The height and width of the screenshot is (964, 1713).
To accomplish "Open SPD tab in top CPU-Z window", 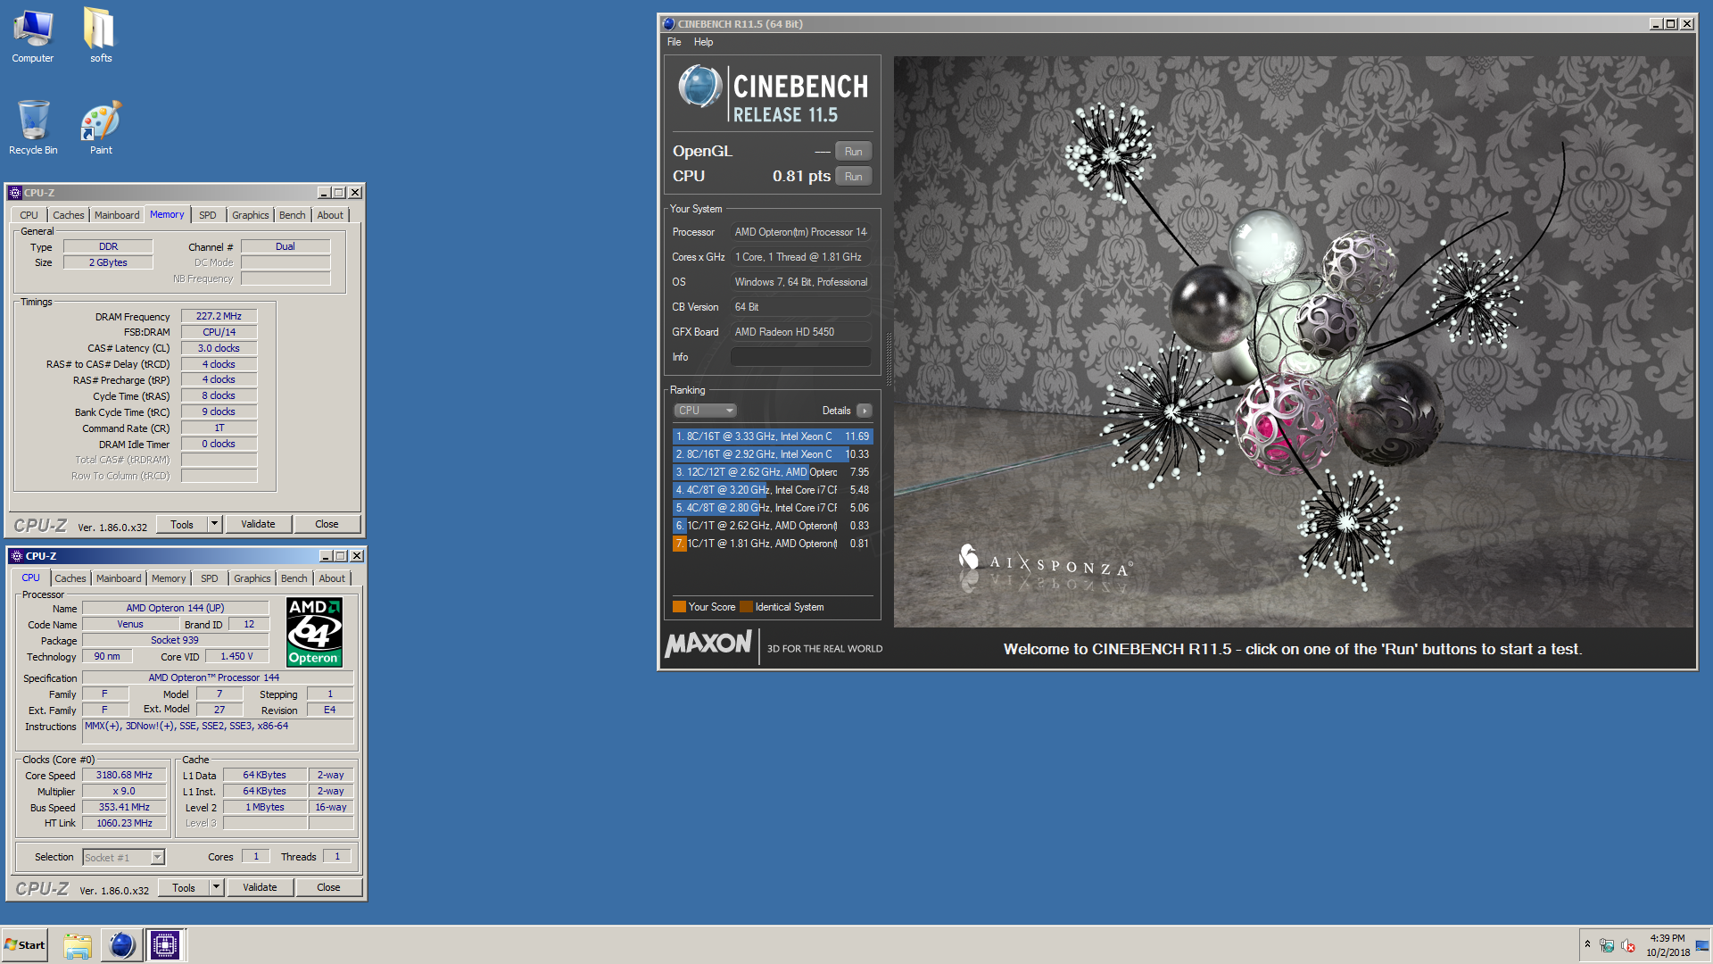I will 208,215.
